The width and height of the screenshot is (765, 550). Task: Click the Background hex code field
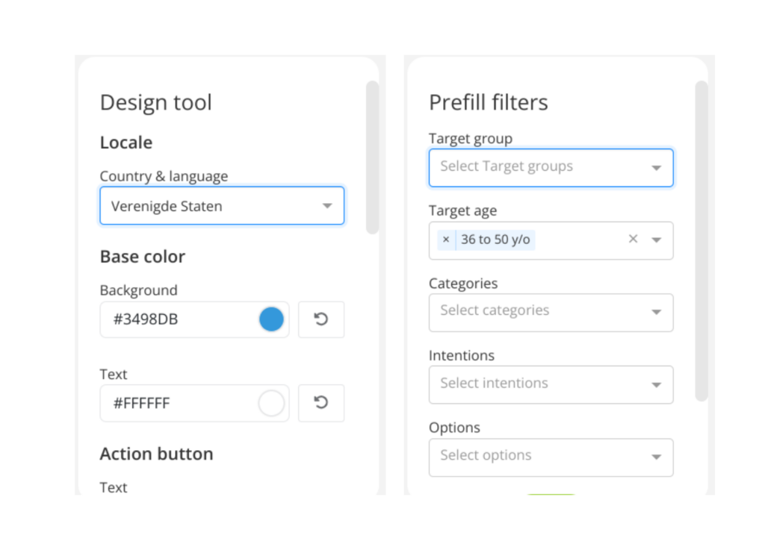point(179,320)
